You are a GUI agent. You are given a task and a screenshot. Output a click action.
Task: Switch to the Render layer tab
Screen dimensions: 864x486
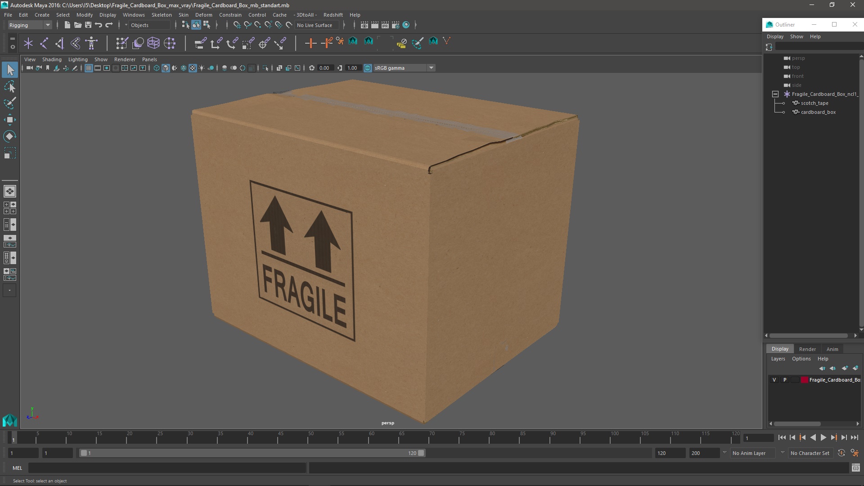click(807, 349)
